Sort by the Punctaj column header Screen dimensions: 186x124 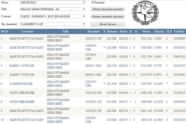(159, 31)
